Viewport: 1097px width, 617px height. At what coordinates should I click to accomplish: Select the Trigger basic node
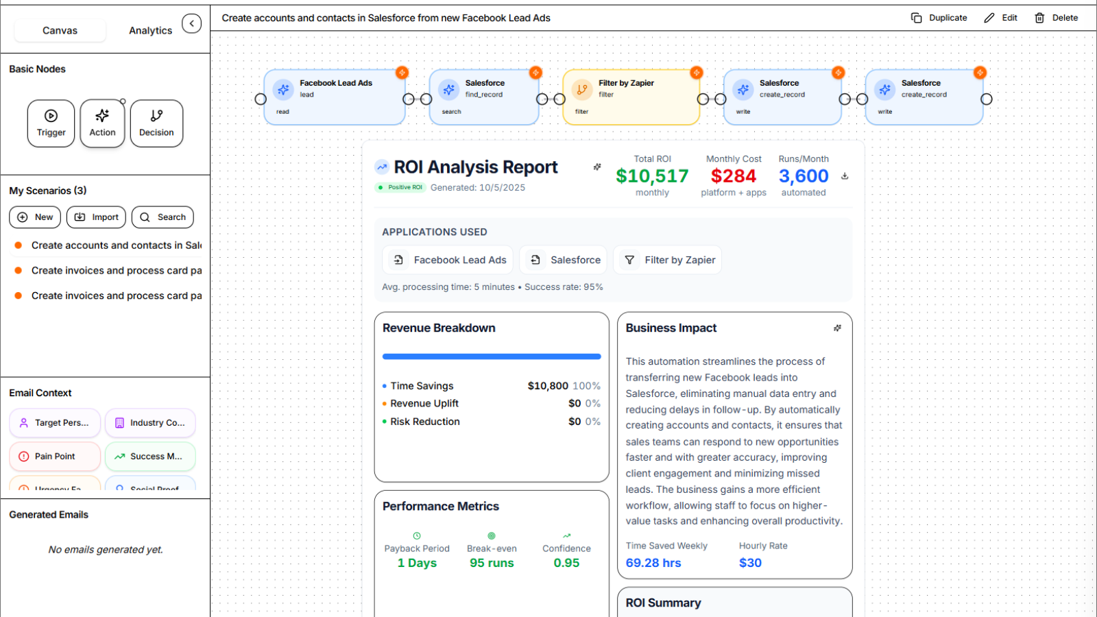(51, 123)
